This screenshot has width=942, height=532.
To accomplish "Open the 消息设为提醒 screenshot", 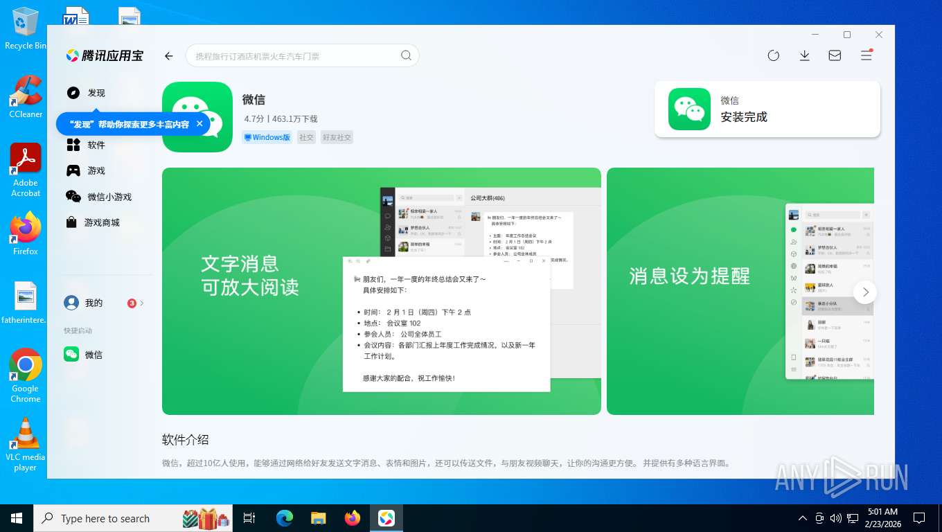I will (740, 291).
